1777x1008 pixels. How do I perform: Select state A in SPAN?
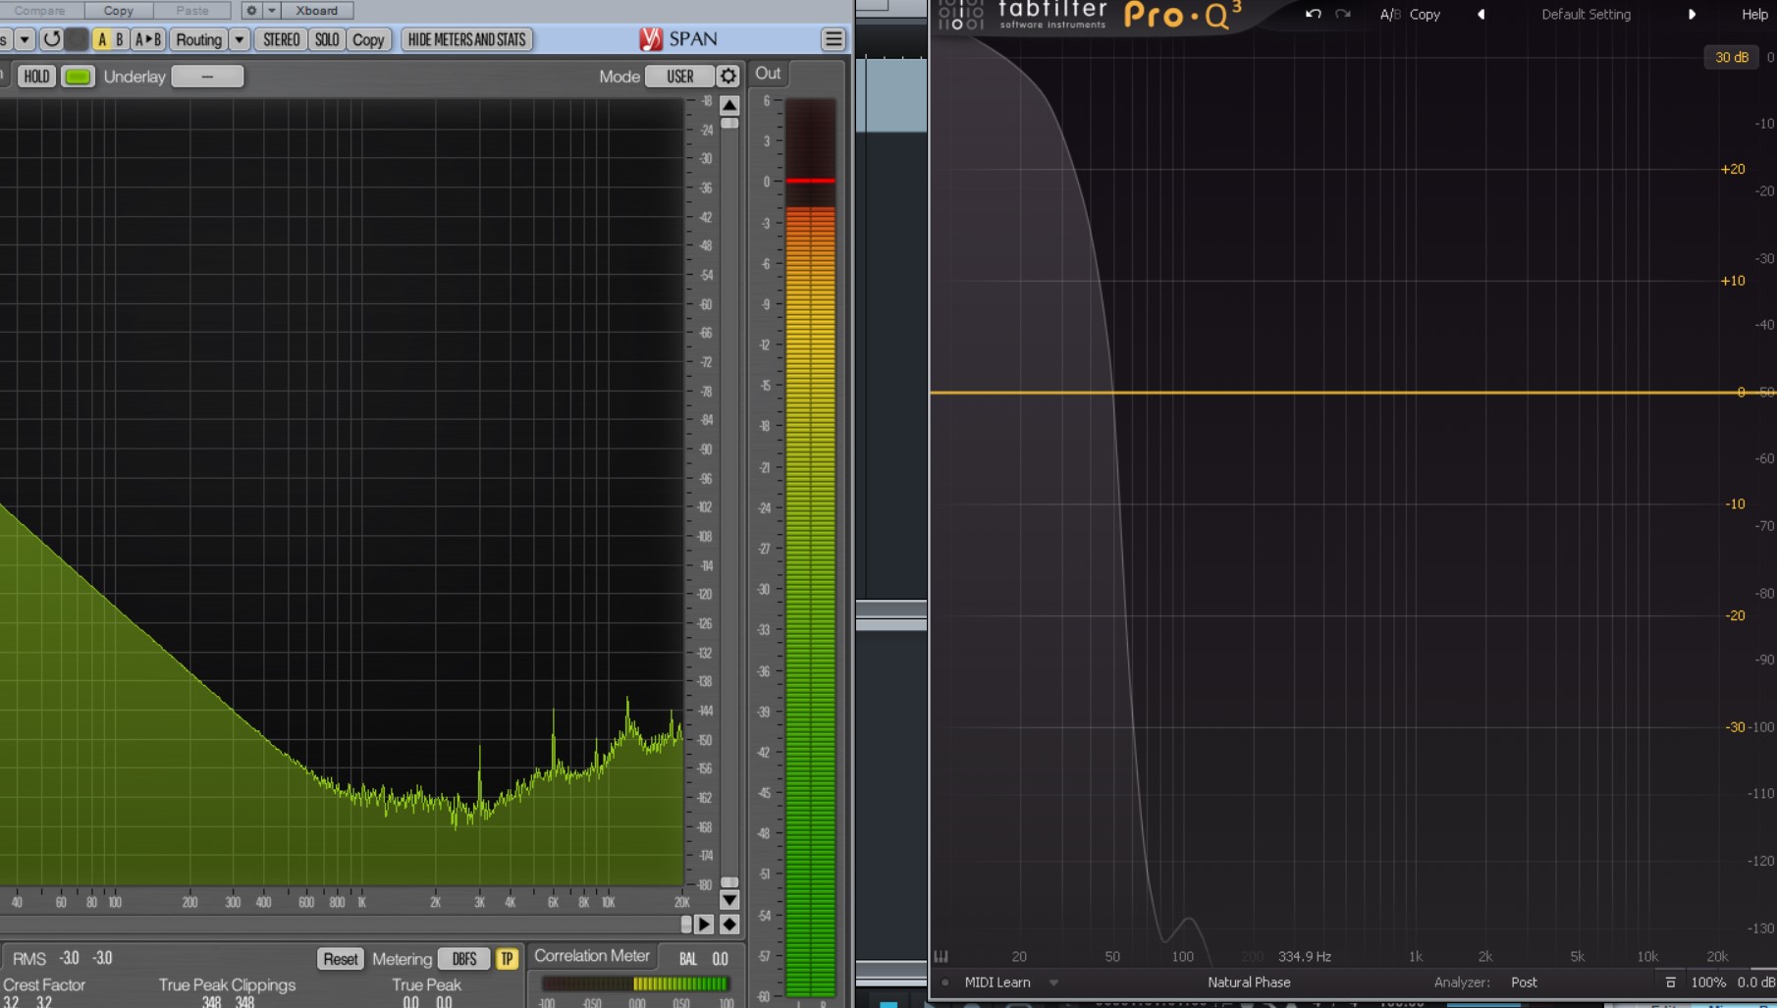[102, 39]
